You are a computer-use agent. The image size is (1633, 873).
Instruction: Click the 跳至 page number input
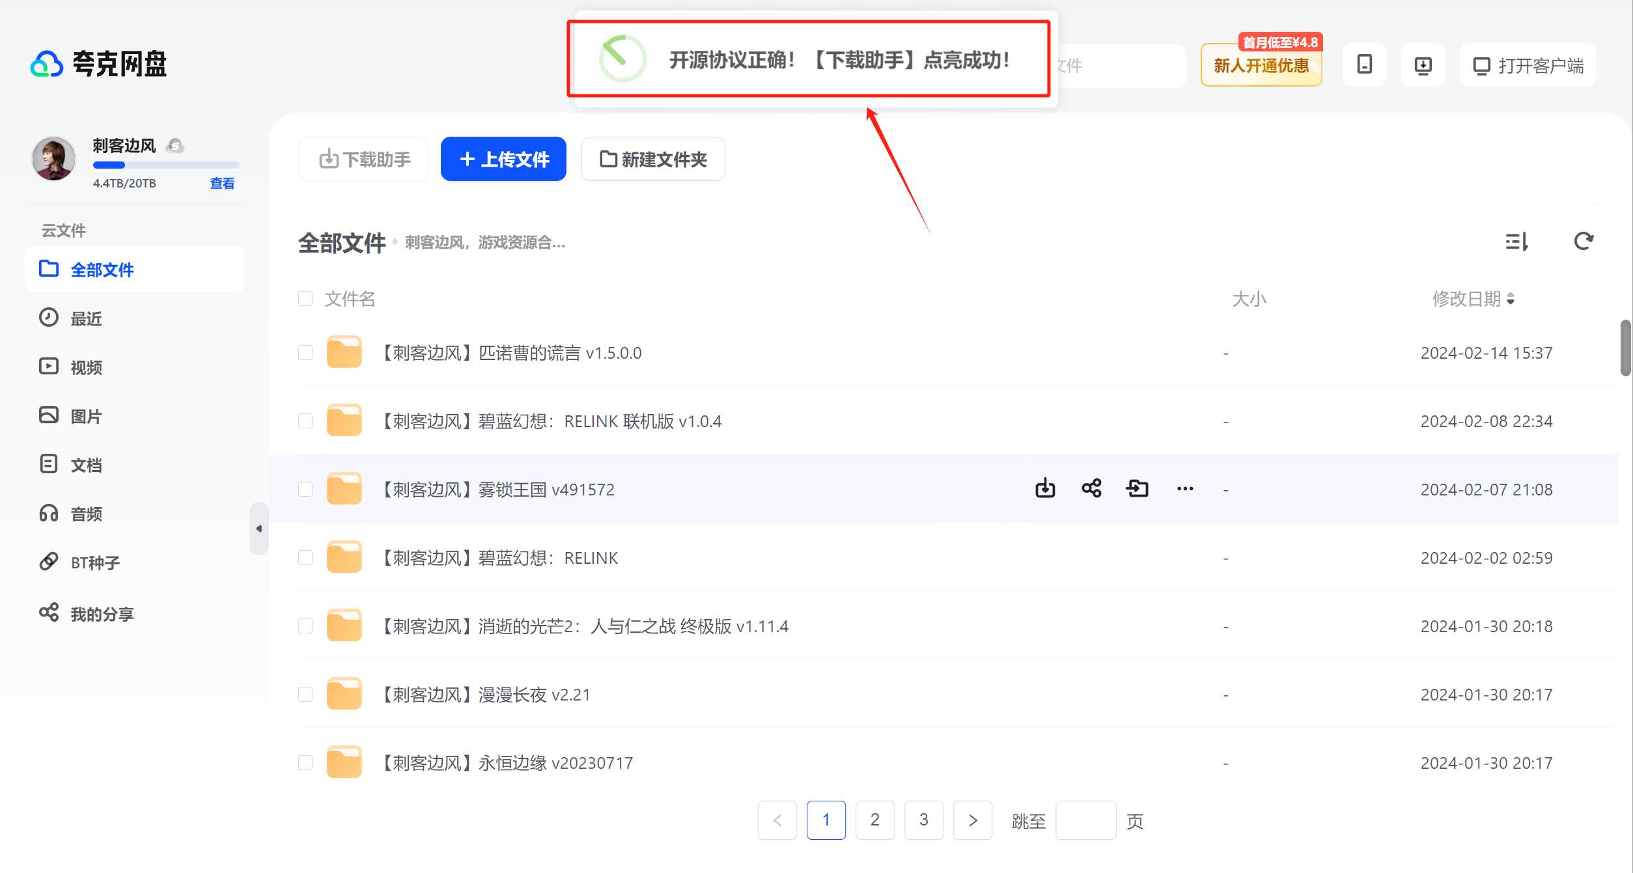pos(1085,820)
